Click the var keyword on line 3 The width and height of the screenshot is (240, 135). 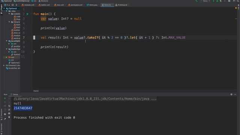click(43, 19)
